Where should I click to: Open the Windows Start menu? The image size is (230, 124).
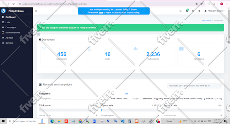[x=3, y=121]
